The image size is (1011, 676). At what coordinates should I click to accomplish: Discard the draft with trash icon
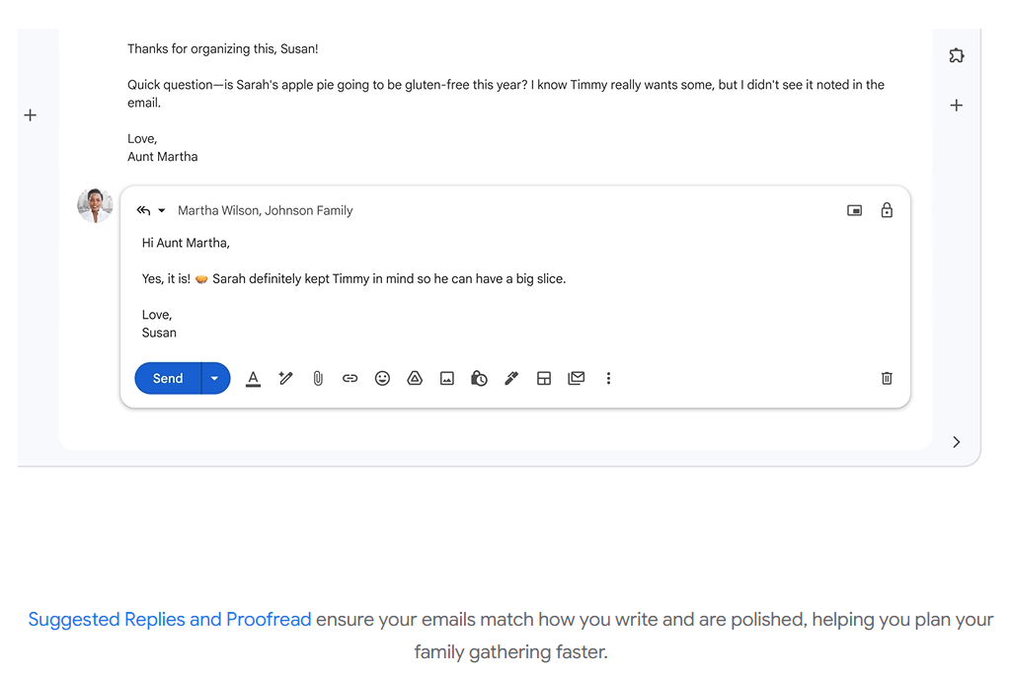[x=887, y=378]
